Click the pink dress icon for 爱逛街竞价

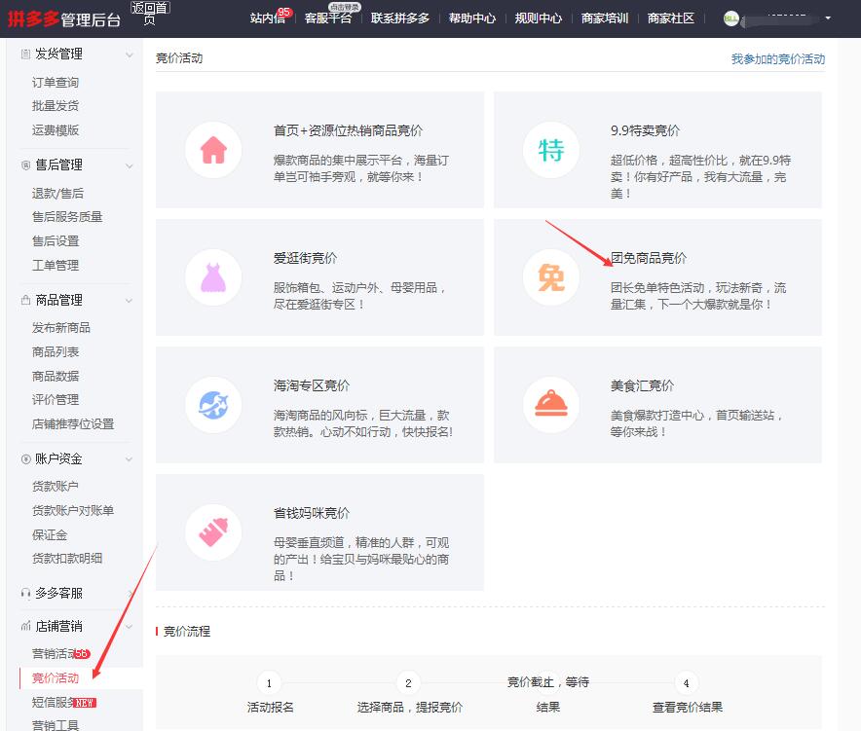click(x=213, y=277)
